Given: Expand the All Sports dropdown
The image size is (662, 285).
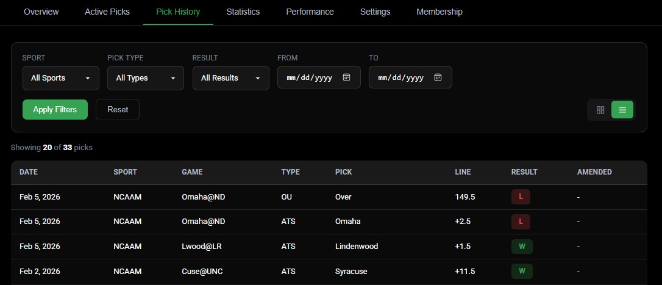Looking at the screenshot, I should point(61,78).
